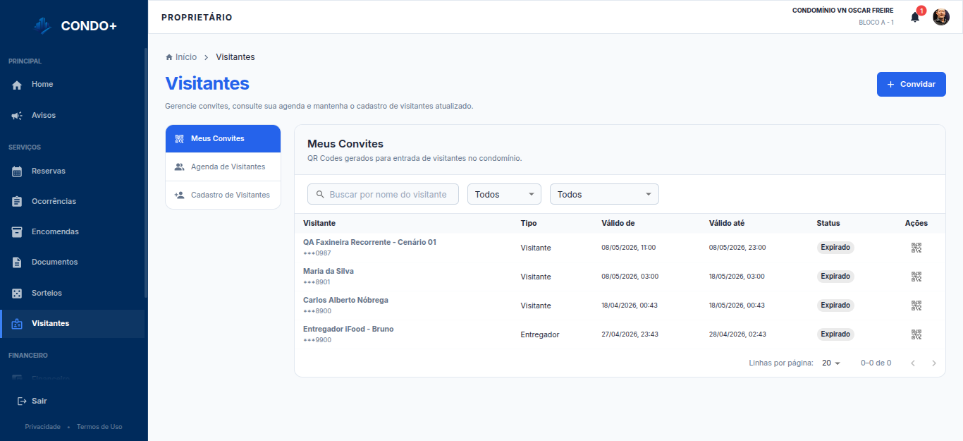Click the name Carlos Alberto Nóbrega
Viewport: 963px width, 441px height.
tap(345, 301)
